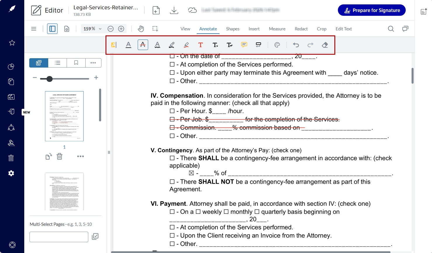
Task: Pick the Freehand drawing pen tool
Action: click(x=172, y=44)
